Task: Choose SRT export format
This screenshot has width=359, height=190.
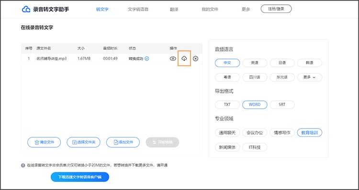Action: 282,105
